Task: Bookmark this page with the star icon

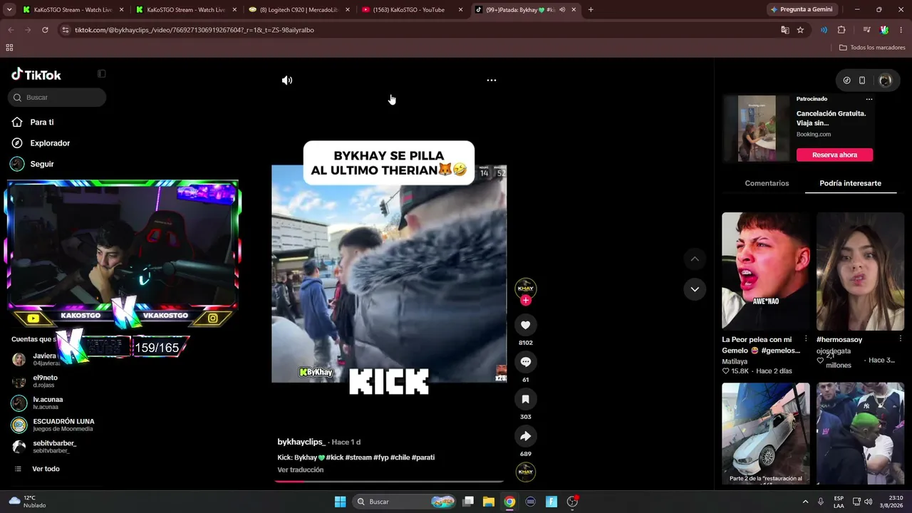Action: click(x=800, y=30)
